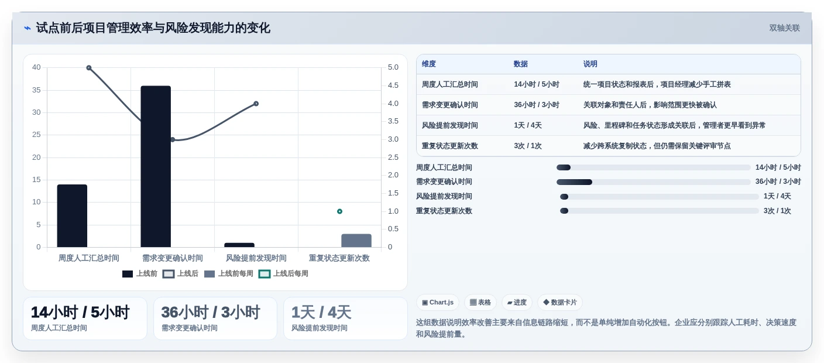This screenshot has width=824, height=363.
Task: Click the dark bar for 周度人工汇总时间
Action: [x=72, y=215]
